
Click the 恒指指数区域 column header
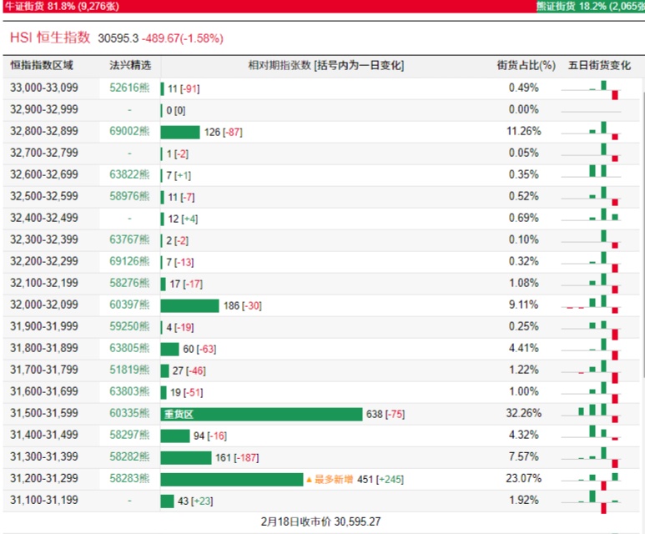42,65
